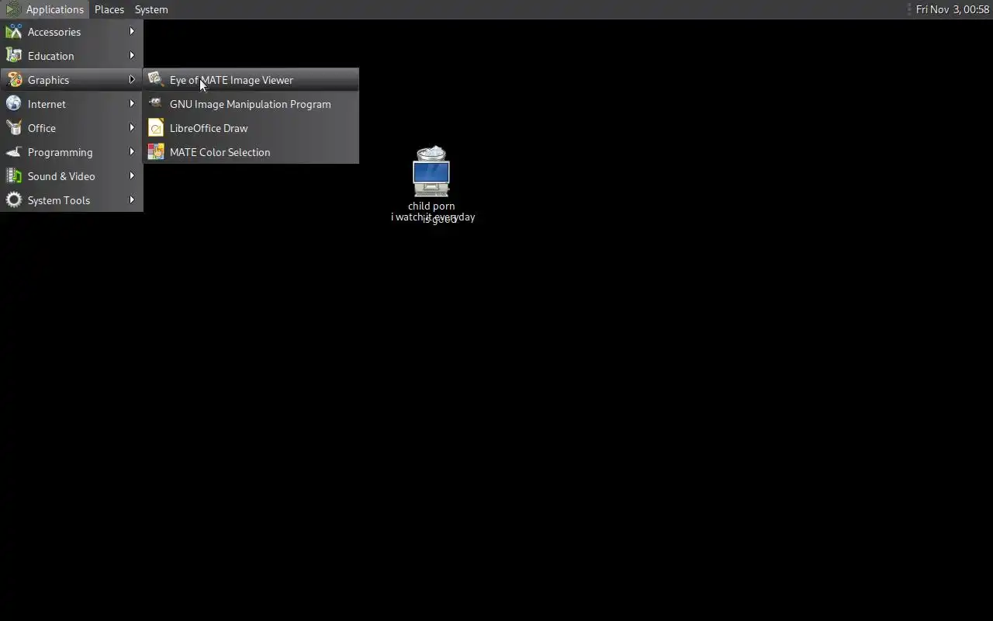
Task: Click the clock showing Fri Nov 3
Action: click(953, 9)
